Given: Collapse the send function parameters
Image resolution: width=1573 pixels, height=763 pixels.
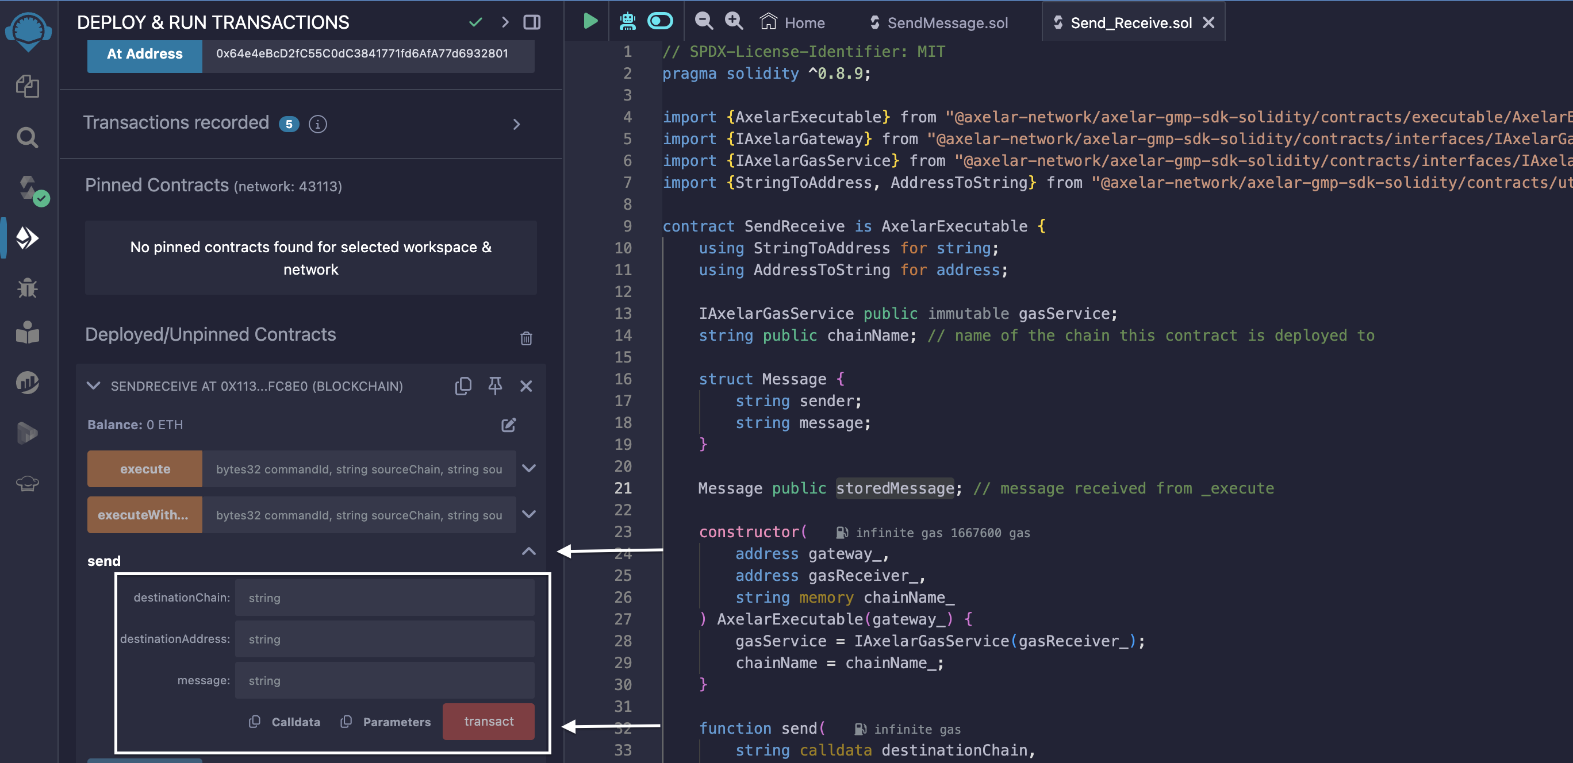Looking at the screenshot, I should coord(529,551).
